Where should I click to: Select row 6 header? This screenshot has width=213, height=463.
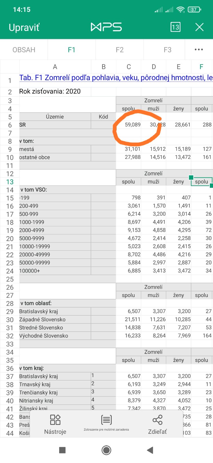coord(10,125)
